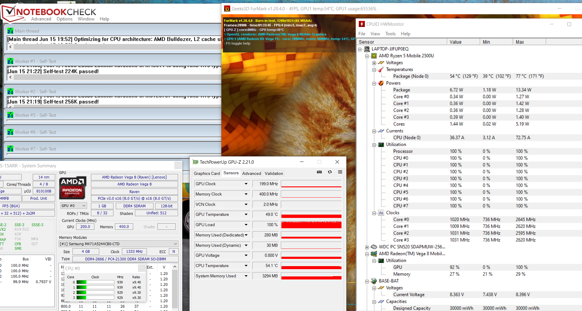The width and height of the screenshot is (582, 311).
Task: Open the GPU Load sensor dropdown
Action: click(x=246, y=225)
